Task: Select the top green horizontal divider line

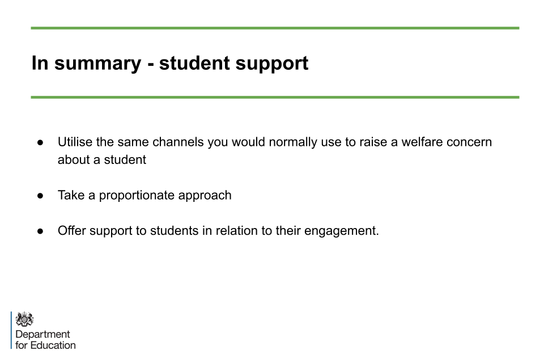Action: pyautogui.click(x=275, y=28)
